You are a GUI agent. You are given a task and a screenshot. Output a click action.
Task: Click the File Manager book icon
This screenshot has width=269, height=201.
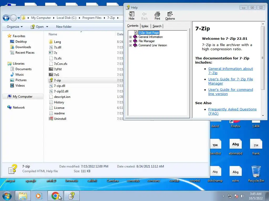click(135, 41)
